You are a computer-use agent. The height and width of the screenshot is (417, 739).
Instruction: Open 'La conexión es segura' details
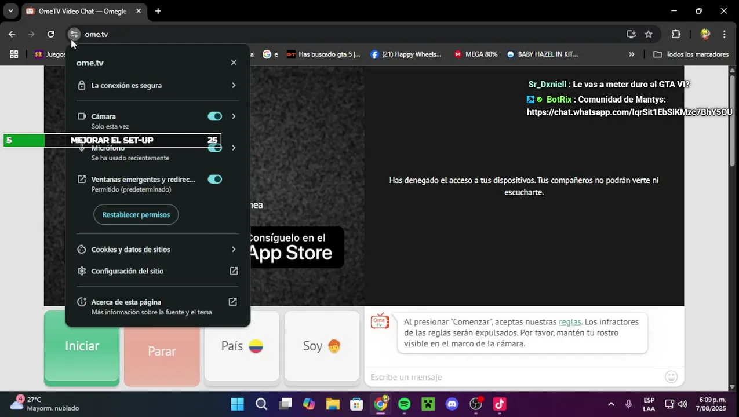point(157,85)
